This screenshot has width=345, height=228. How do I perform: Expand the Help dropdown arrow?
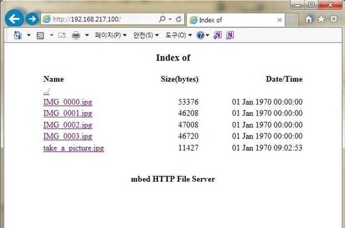click(207, 35)
